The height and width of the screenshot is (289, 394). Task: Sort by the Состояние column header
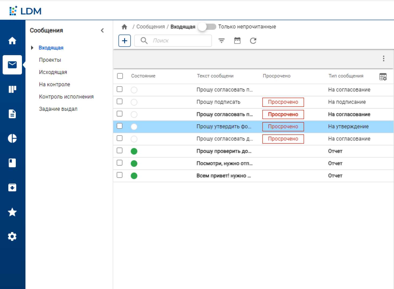(143, 76)
